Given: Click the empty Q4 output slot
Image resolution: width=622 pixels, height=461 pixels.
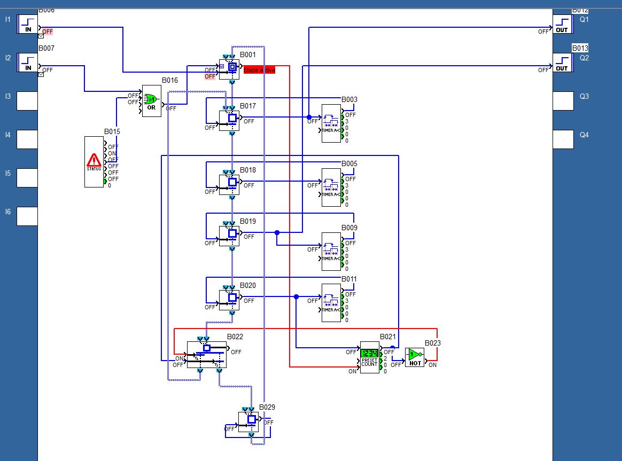Looking at the screenshot, I should 562,139.
